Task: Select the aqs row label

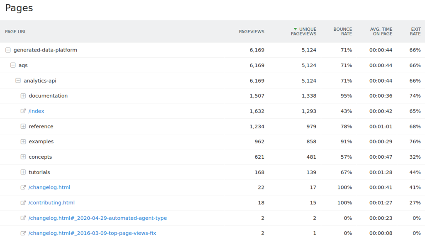Action: click(x=23, y=65)
